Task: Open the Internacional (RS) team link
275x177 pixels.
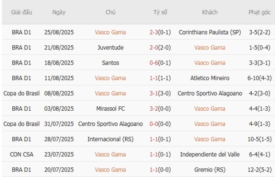Action: pyautogui.click(x=110, y=139)
